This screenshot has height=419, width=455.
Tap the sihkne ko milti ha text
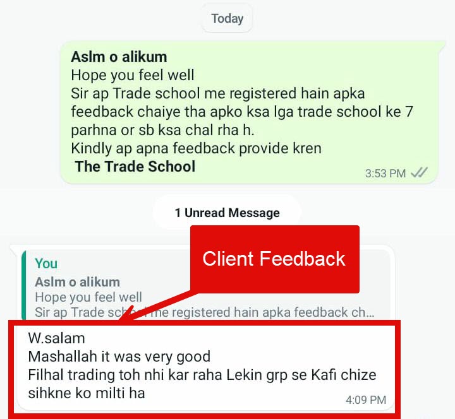pos(87,393)
